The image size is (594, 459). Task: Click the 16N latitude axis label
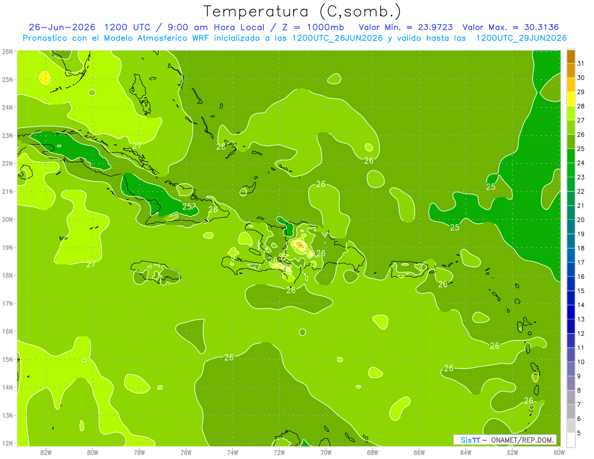7,331
